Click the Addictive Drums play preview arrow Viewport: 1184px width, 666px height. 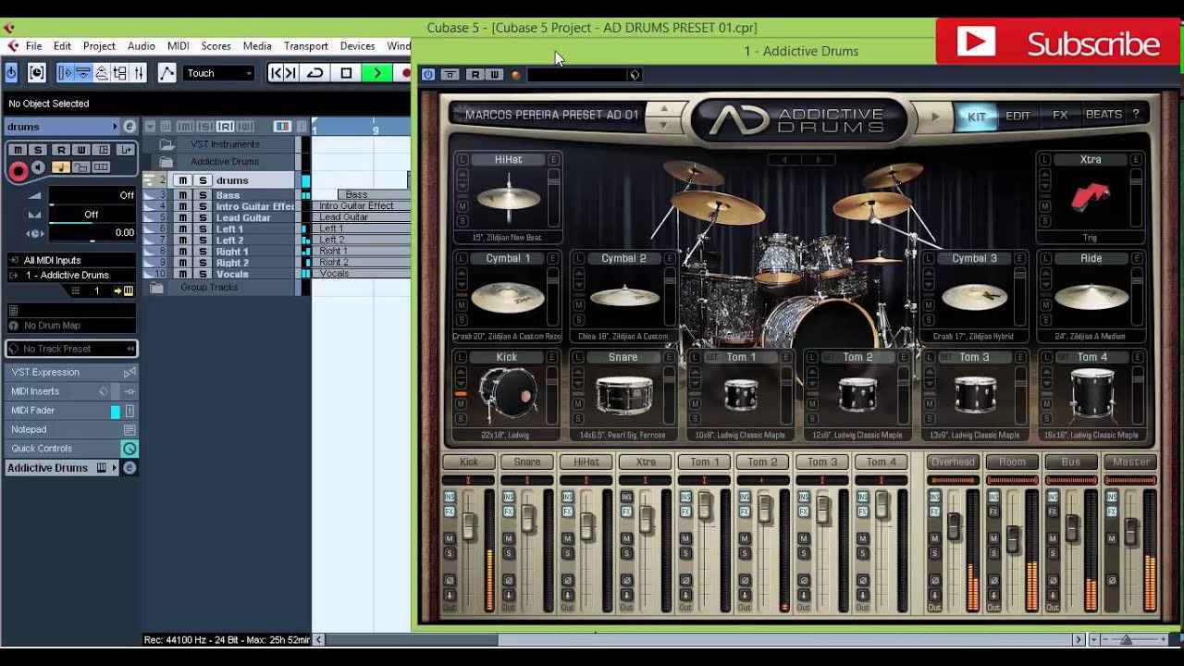(935, 117)
